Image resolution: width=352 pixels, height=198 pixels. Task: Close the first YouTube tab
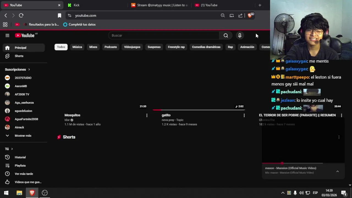pyautogui.click(x=59, y=5)
